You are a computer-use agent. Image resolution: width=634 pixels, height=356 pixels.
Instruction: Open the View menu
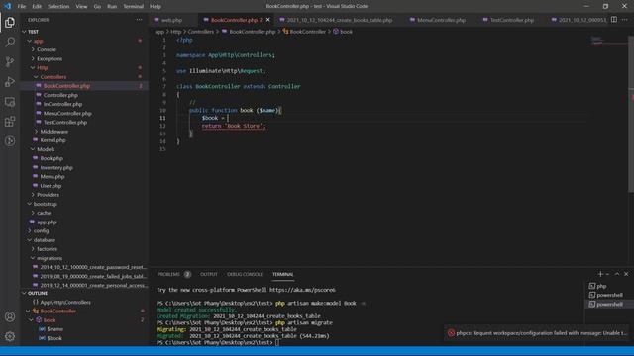[81, 7]
